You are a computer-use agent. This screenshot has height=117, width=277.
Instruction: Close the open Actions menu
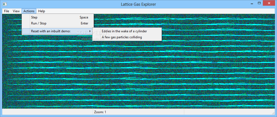(29, 11)
